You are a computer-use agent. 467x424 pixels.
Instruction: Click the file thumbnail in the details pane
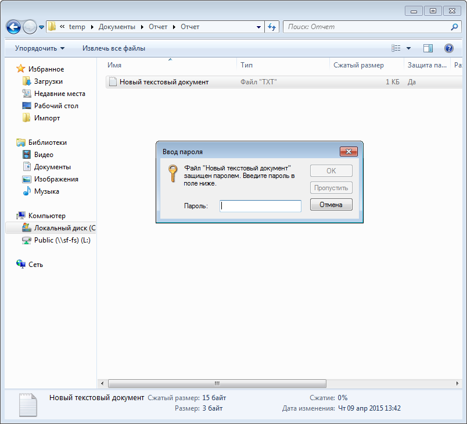click(x=28, y=405)
